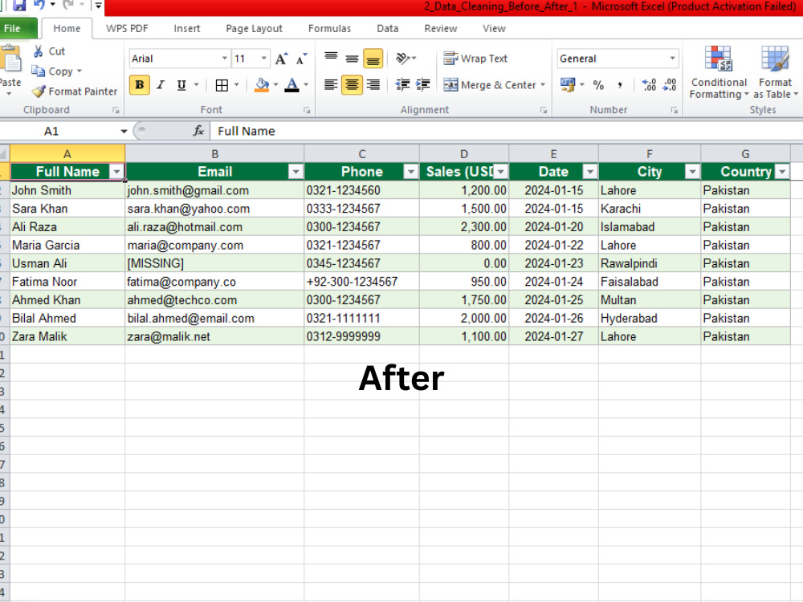The image size is (803, 602).
Task: Open Country column filter dropdown
Action: 782,172
